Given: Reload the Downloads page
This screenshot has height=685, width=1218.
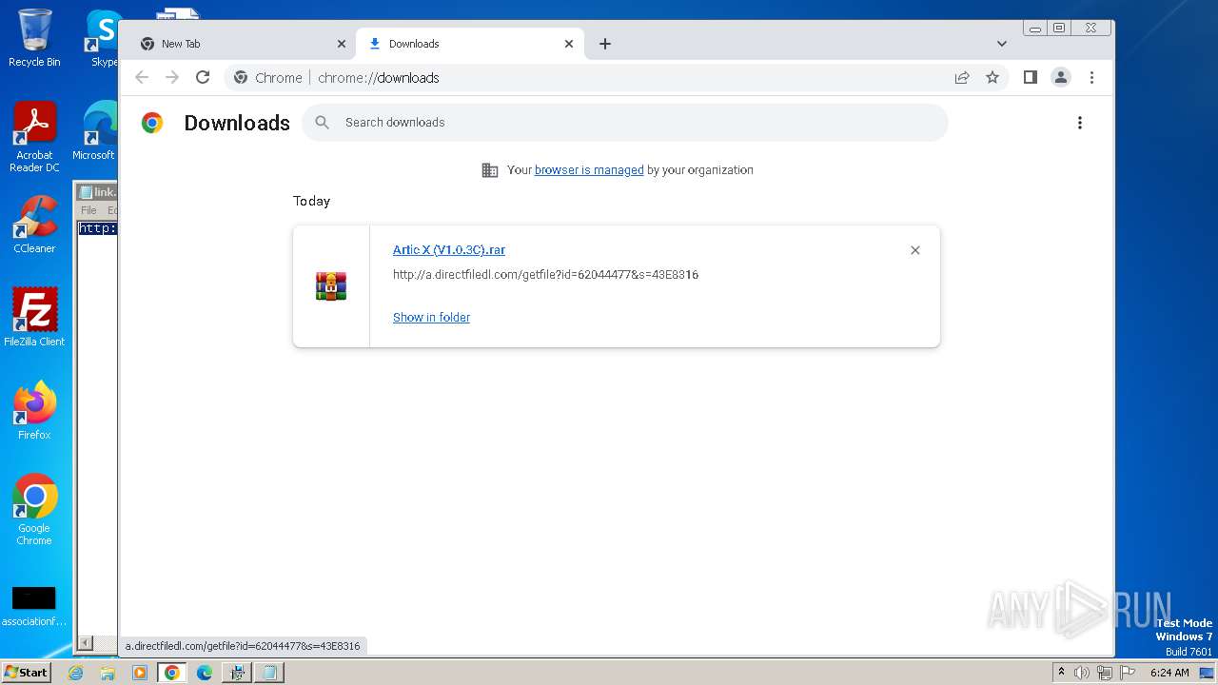Looking at the screenshot, I should tap(203, 77).
